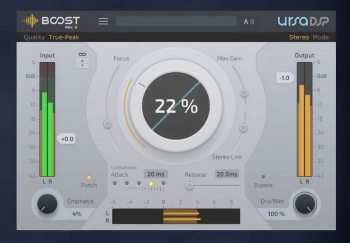Screen dimensions: 350x243
Task: Click the Stereo Link slider handle
Action: [243, 128]
